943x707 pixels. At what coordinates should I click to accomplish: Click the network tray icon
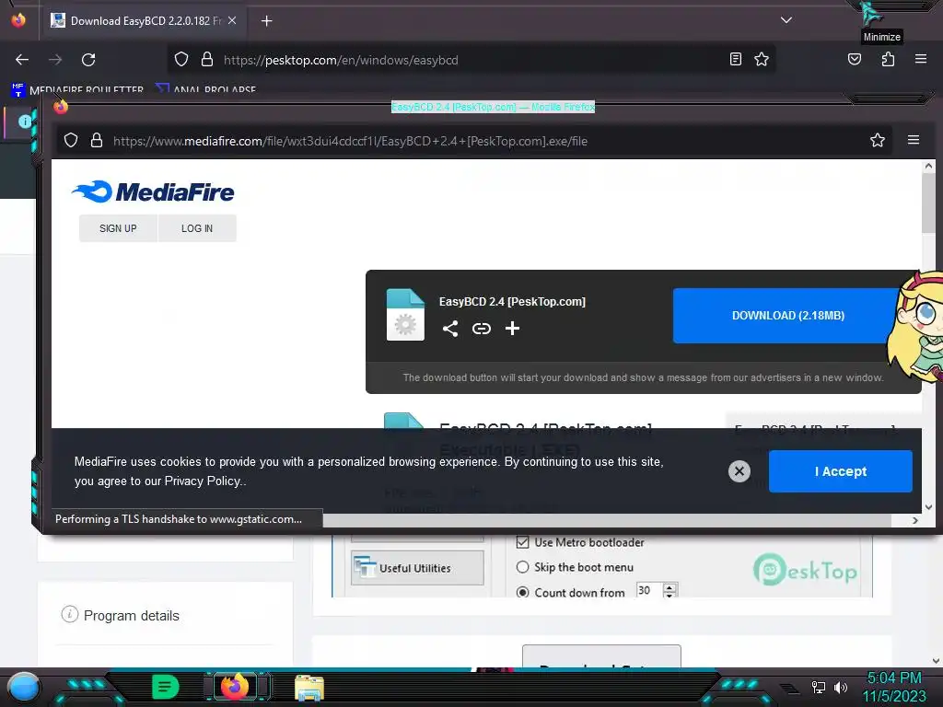point(818,687)
